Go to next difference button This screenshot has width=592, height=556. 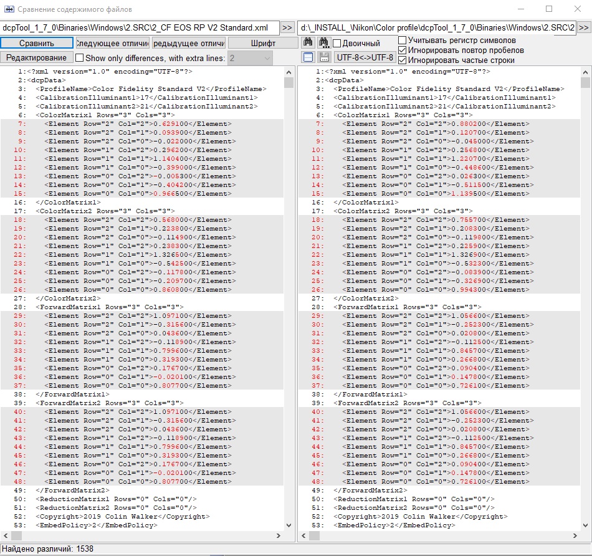112,43
